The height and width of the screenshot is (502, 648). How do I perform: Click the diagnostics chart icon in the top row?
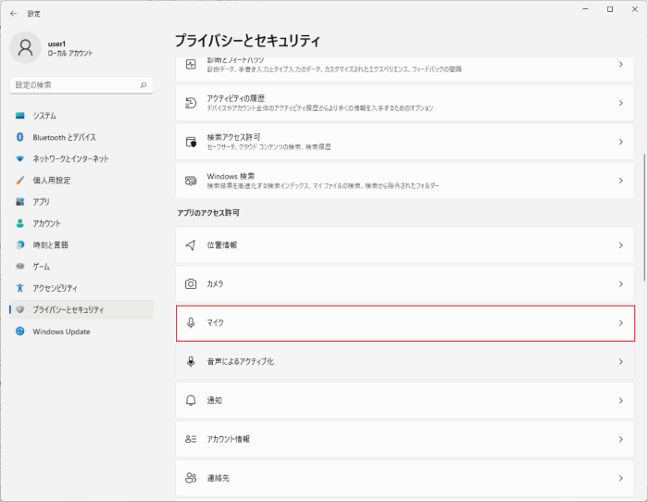tap(191, 64)
